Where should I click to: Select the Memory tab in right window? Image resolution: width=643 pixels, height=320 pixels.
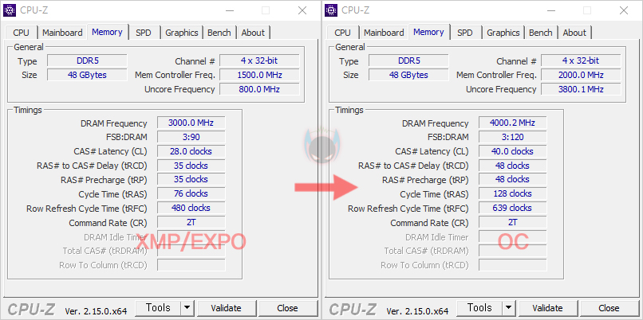point(428,32)
